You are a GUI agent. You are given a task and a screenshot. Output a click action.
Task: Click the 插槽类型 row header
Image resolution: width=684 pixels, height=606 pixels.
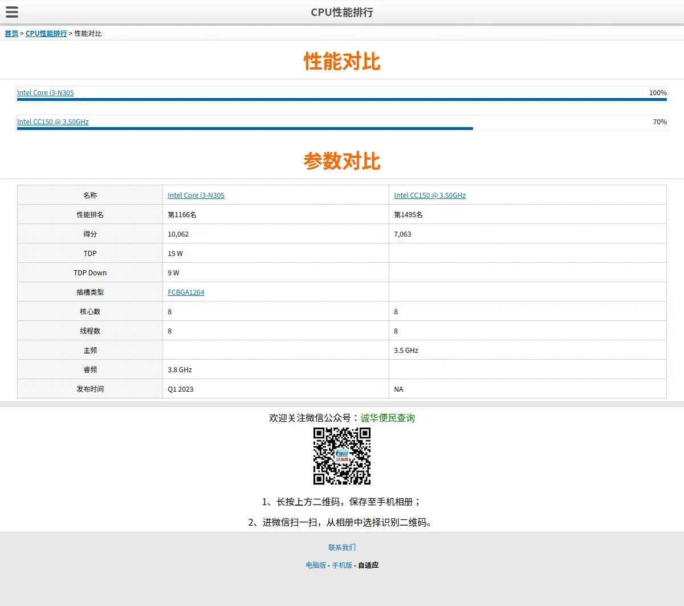(x=90, y=292)
